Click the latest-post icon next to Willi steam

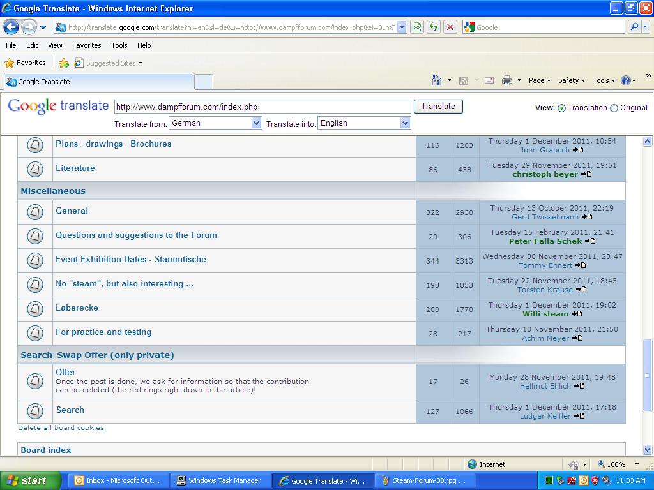(x=577, y=314)
